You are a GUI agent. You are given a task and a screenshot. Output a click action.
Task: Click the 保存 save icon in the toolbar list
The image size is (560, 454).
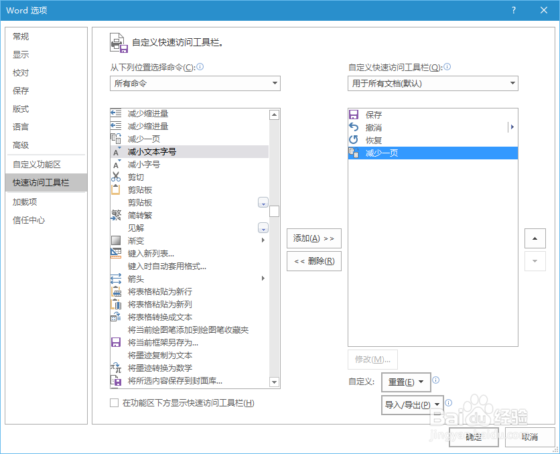point(353,115)
